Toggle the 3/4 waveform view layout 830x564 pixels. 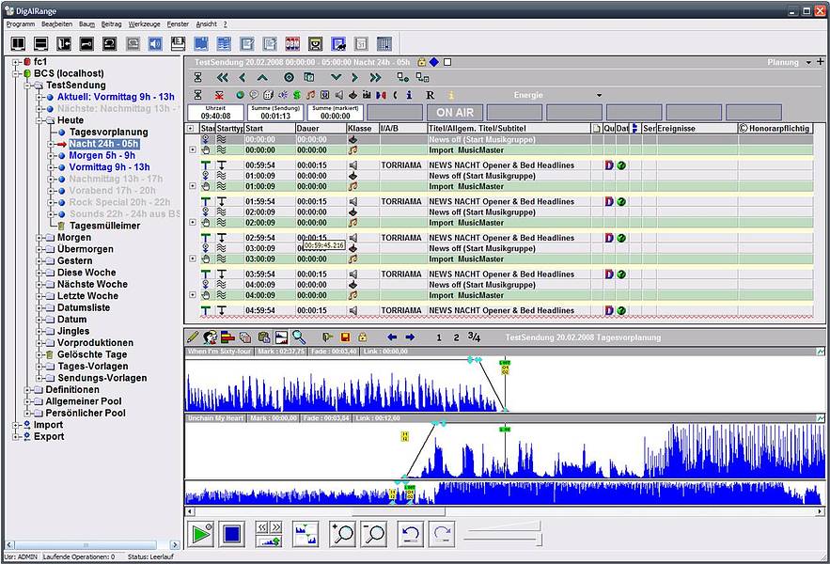click(x=474, y=337)
